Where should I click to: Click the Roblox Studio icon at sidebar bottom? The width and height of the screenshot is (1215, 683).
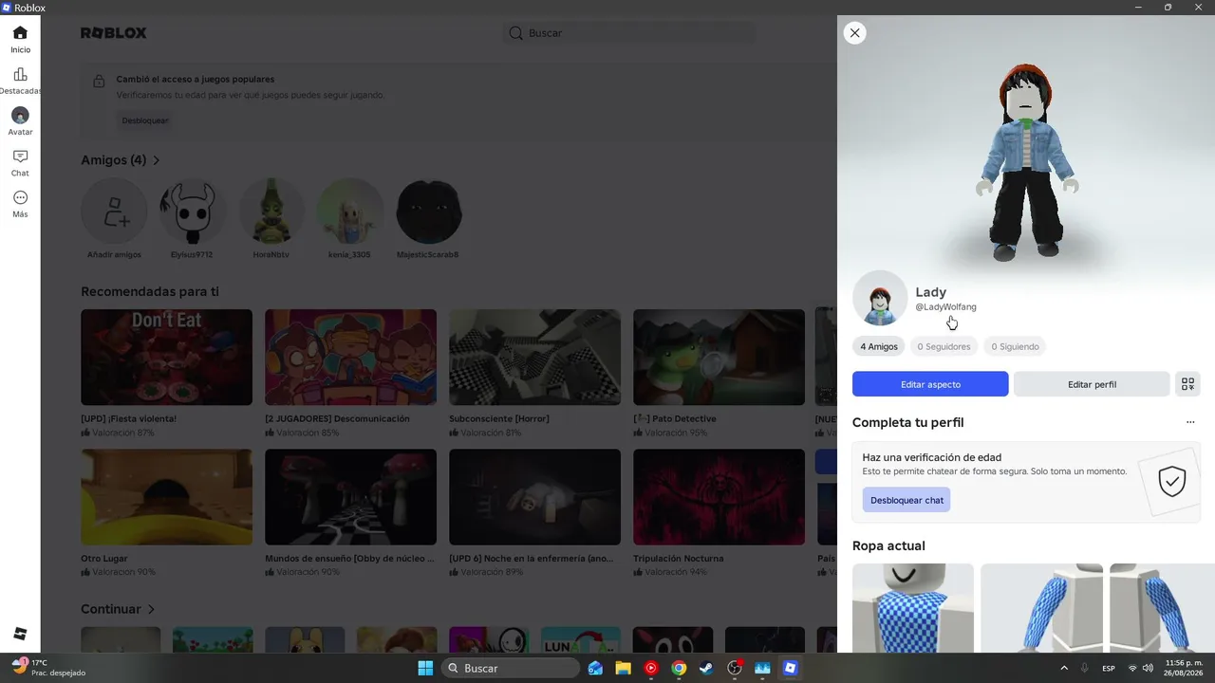pyautogui.click(x=20, y=634)
